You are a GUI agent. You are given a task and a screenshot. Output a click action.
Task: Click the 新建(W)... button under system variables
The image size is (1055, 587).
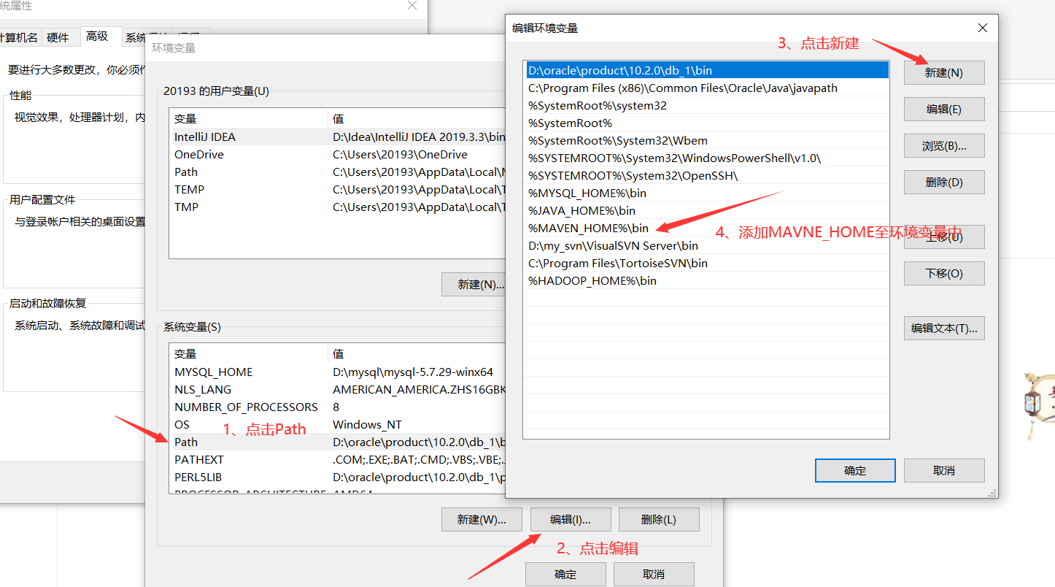pyautogui.click(x=482, y=520)
